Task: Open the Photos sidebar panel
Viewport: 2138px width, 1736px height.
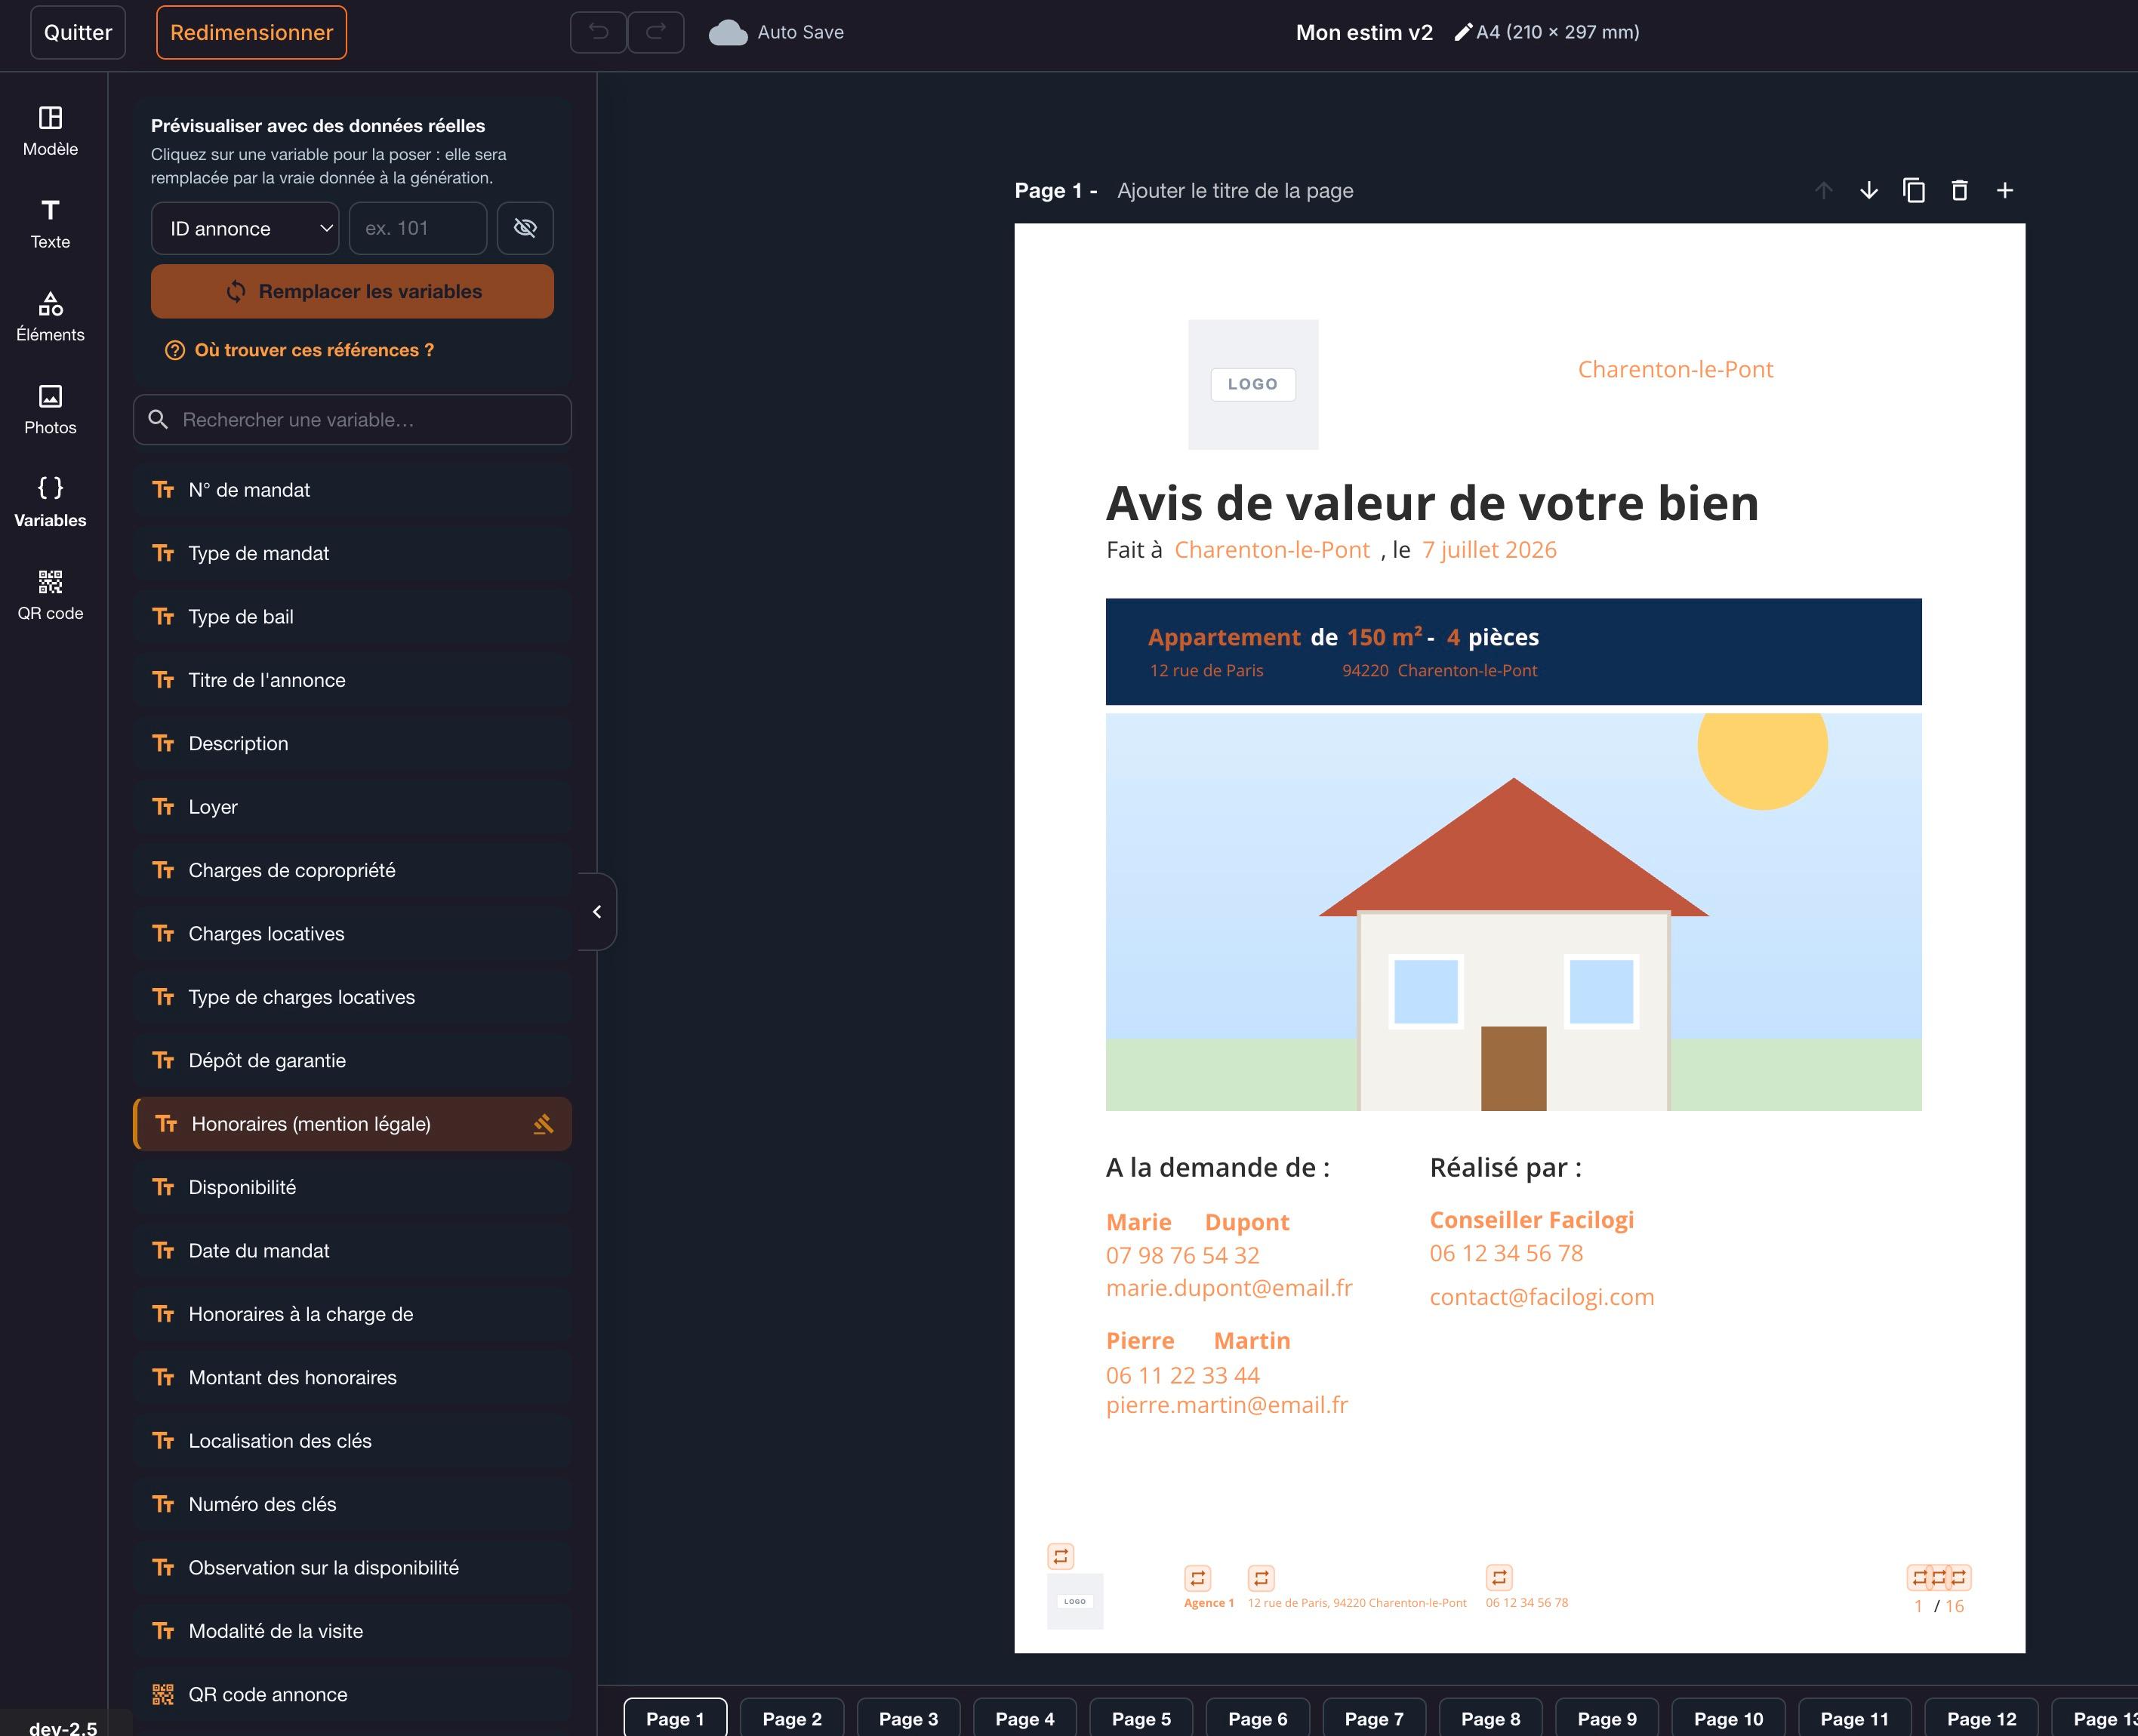Action: pos(50,410)
